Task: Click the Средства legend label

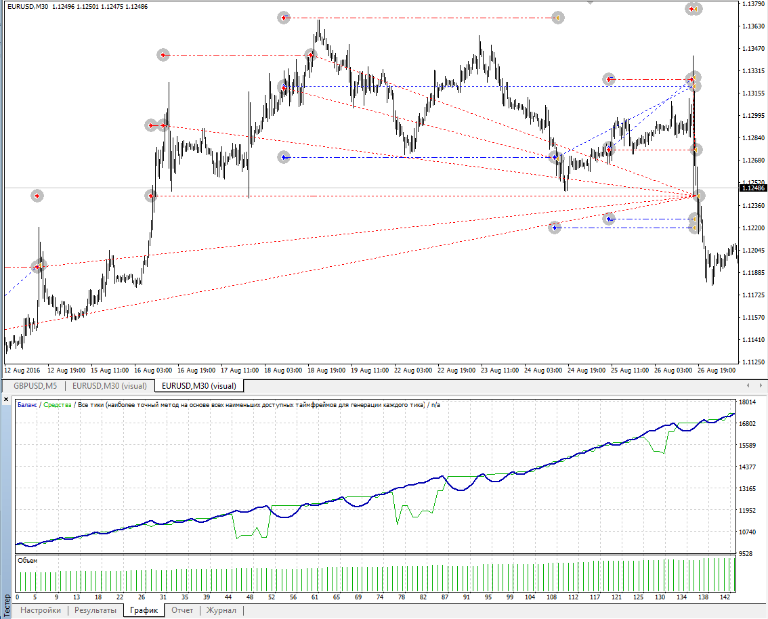Action: tap(58, 405)
